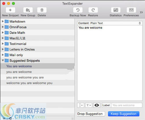
Task: Open the Statistics chart icon
Action: coord(116,10)
